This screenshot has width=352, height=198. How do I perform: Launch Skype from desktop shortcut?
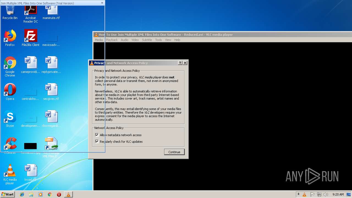tap(10, 119)
